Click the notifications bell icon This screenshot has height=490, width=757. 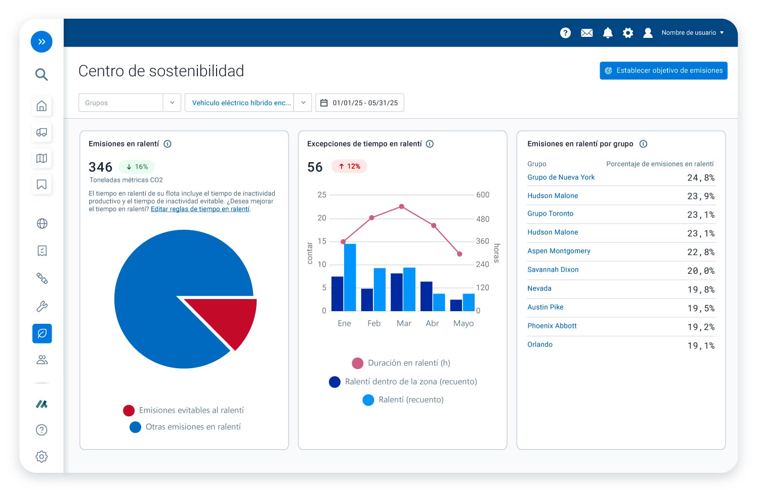608,33
